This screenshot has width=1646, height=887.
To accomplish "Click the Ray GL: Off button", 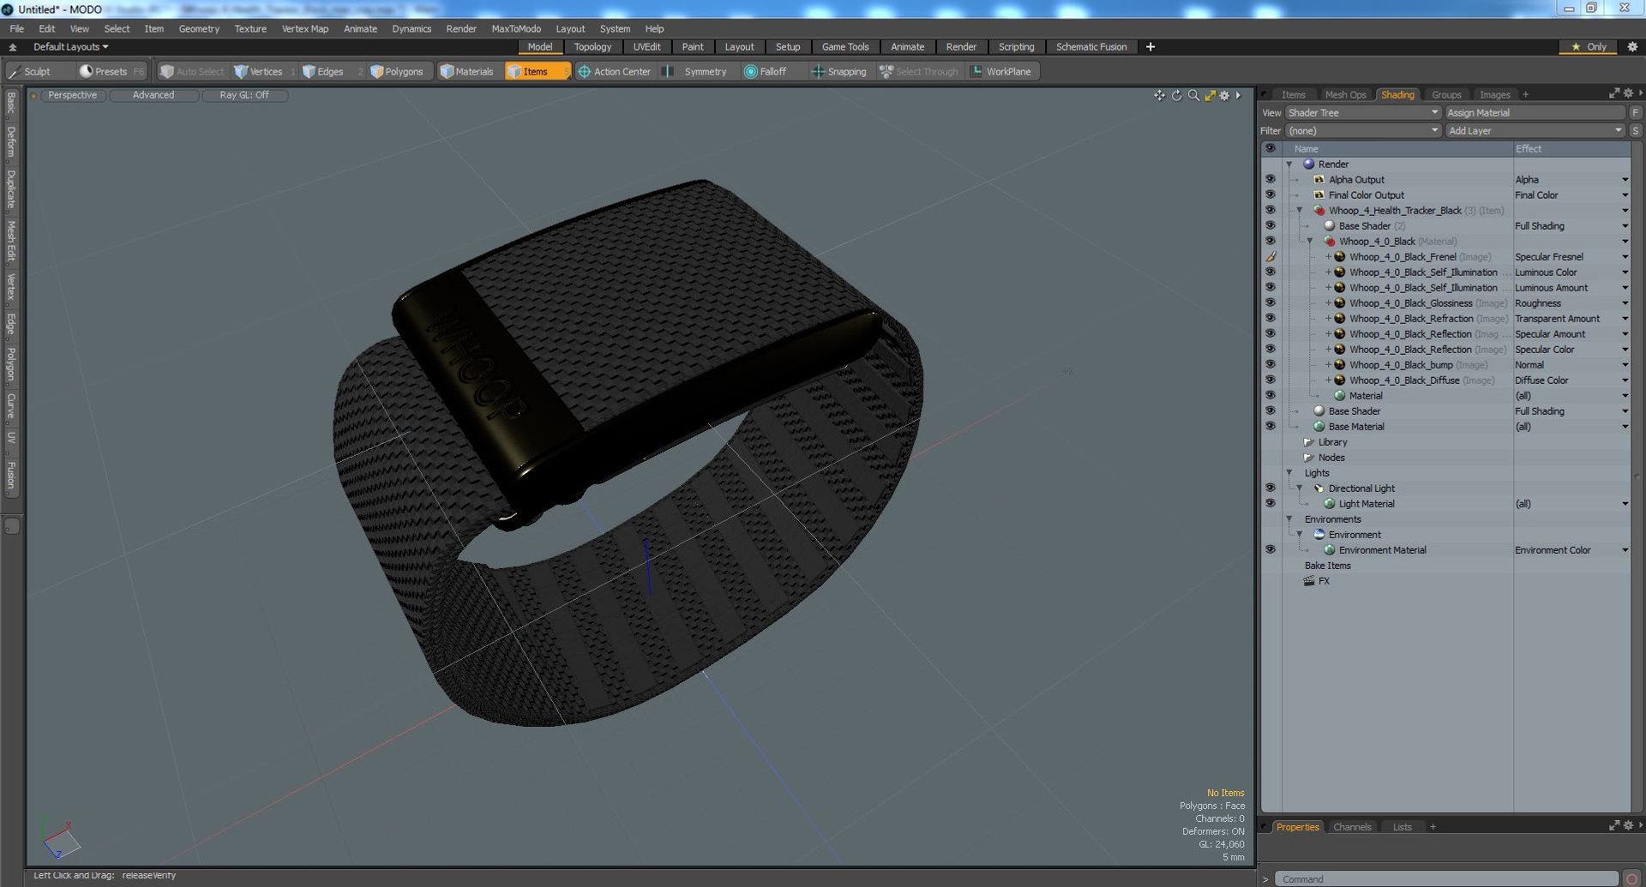I will point(244,95).
